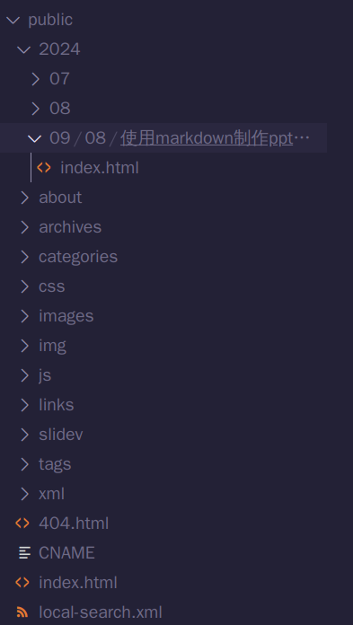Click the RSS icon beside local-search.xml
The width and height of the screenshot is (353, 625).
coord(22,612)
